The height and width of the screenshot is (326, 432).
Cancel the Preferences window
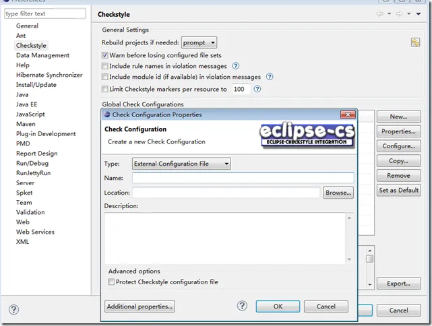[399, 311]
